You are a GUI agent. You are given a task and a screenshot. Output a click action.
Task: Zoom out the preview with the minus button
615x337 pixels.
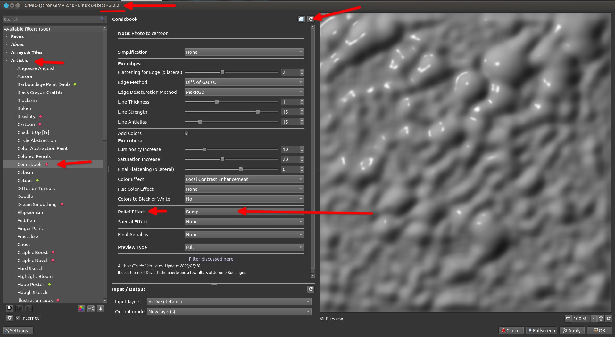[568, 318]
